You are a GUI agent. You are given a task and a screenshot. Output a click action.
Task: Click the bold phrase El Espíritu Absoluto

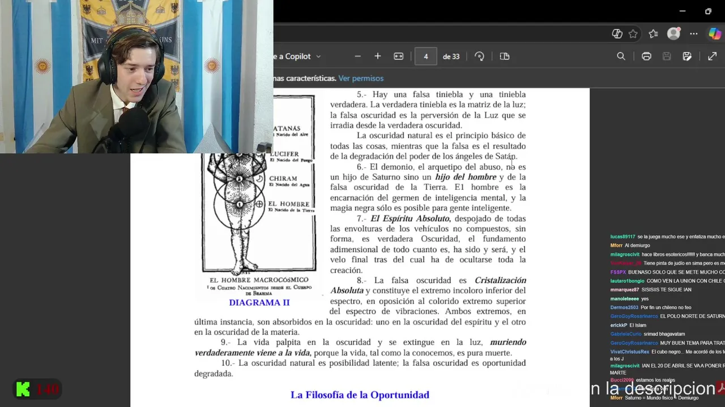[x=411, y=218]
